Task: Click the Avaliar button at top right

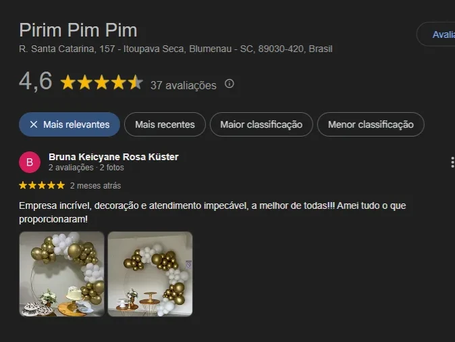Action: pyautogui.click(x=436, y=34)
